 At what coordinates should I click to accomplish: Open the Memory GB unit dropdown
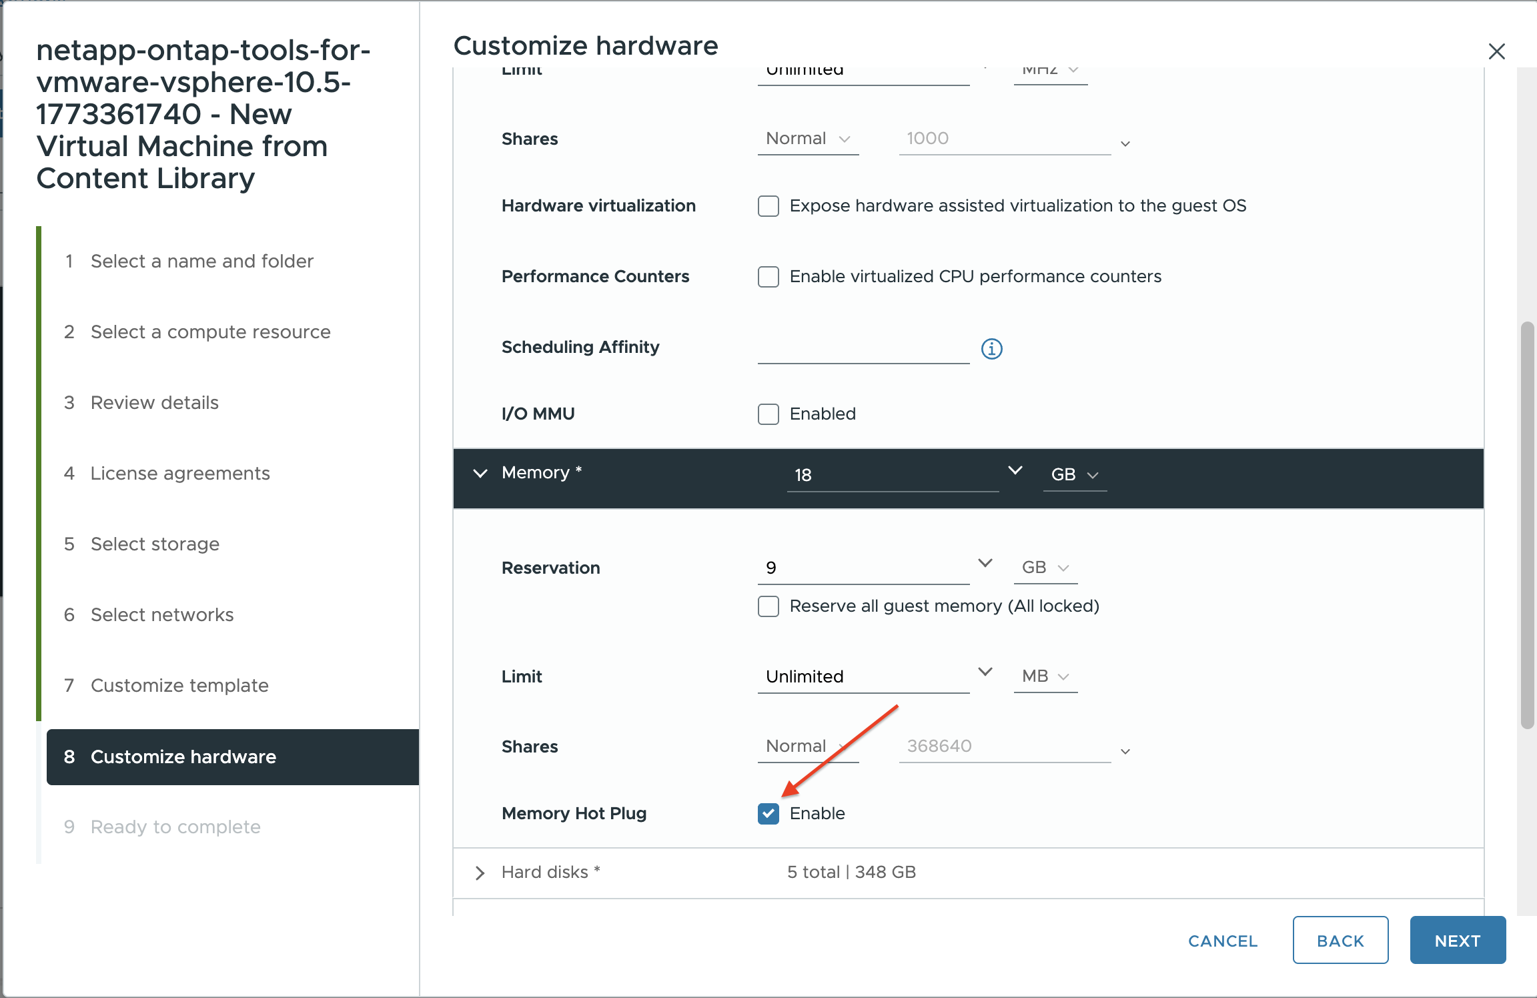point(1074,475)
